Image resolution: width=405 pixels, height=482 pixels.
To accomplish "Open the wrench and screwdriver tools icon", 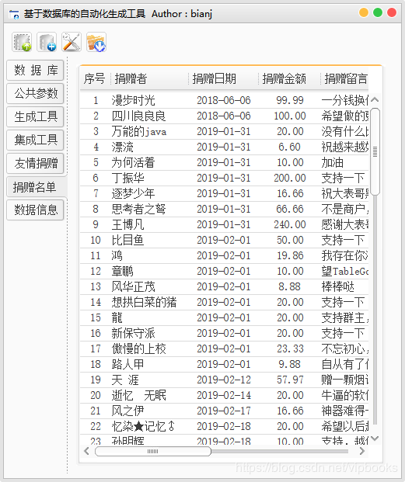I will 72,42.
